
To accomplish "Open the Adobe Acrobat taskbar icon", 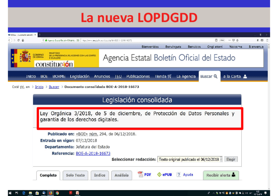I will coord(71,193).
